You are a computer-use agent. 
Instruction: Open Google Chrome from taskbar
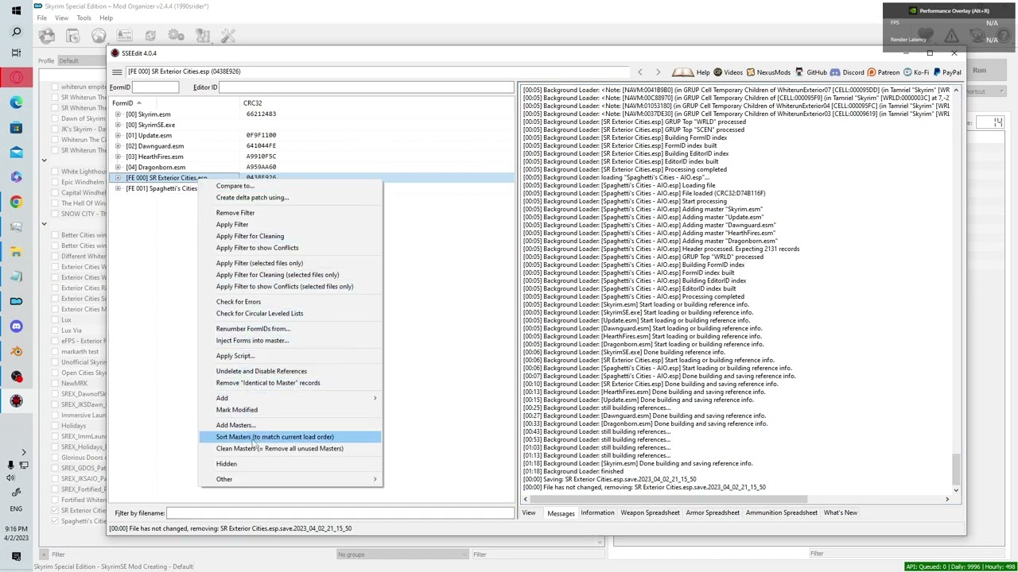16,202
